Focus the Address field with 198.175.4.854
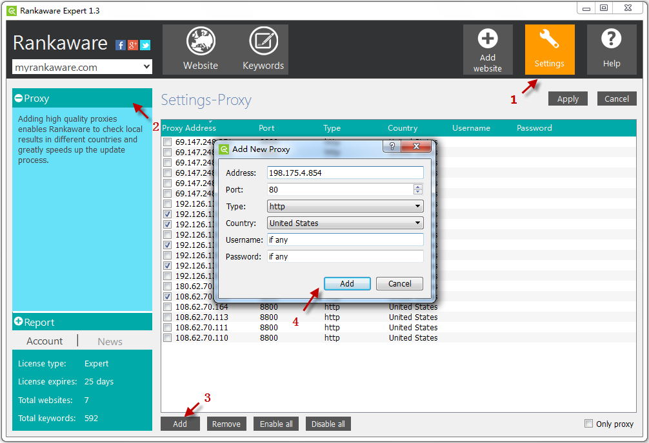The height and width of the screenshot is (443, 649). coord(345,173)
